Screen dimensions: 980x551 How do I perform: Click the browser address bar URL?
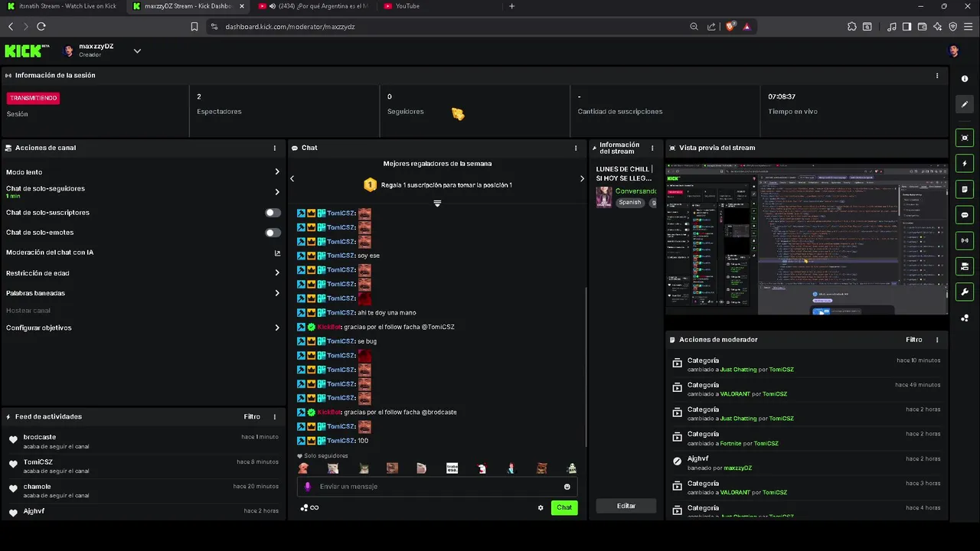290,26
